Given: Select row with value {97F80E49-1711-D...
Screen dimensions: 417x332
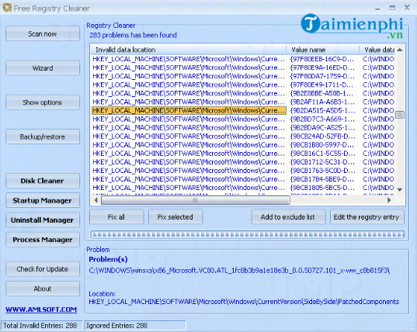Looking at the screenshot, I should [x=242, y=85].
